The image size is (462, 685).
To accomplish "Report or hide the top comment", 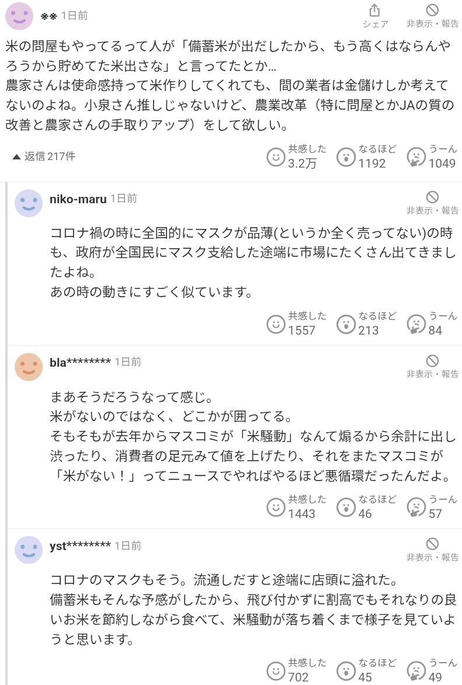I will pyautogui.click(x=432, y=16).
